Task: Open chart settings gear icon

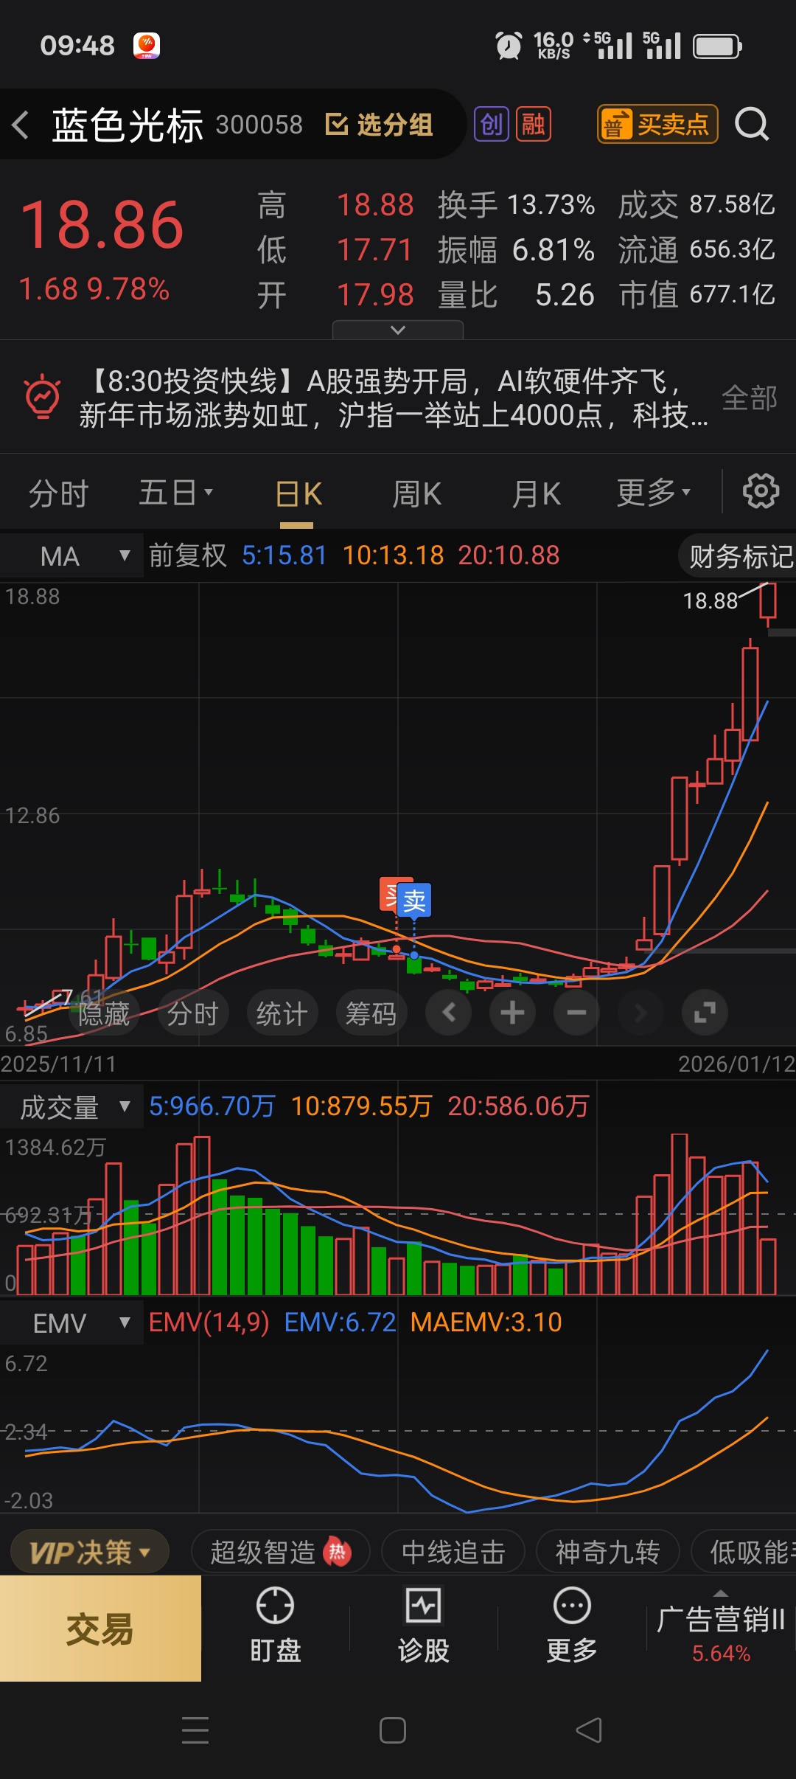Action: (761, 491)
